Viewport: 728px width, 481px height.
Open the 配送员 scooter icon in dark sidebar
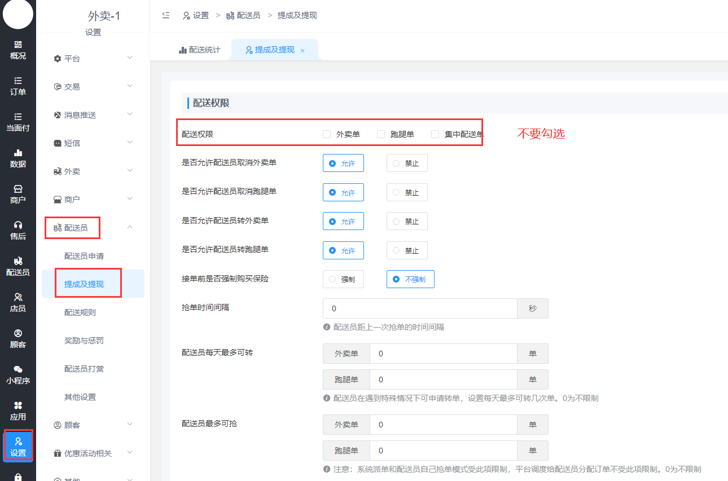(18, 261)
